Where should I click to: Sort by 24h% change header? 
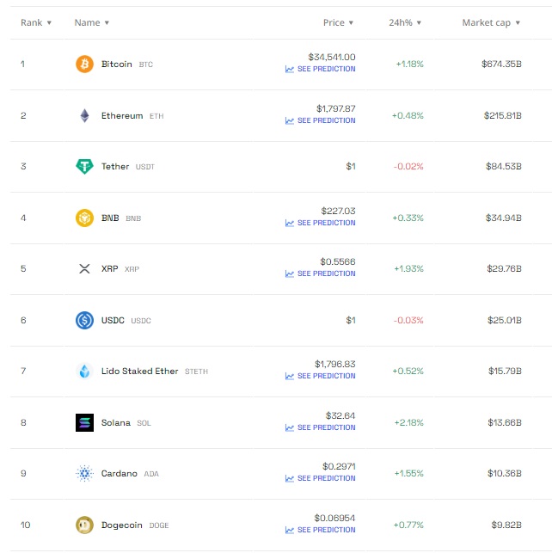coord(405,22)
